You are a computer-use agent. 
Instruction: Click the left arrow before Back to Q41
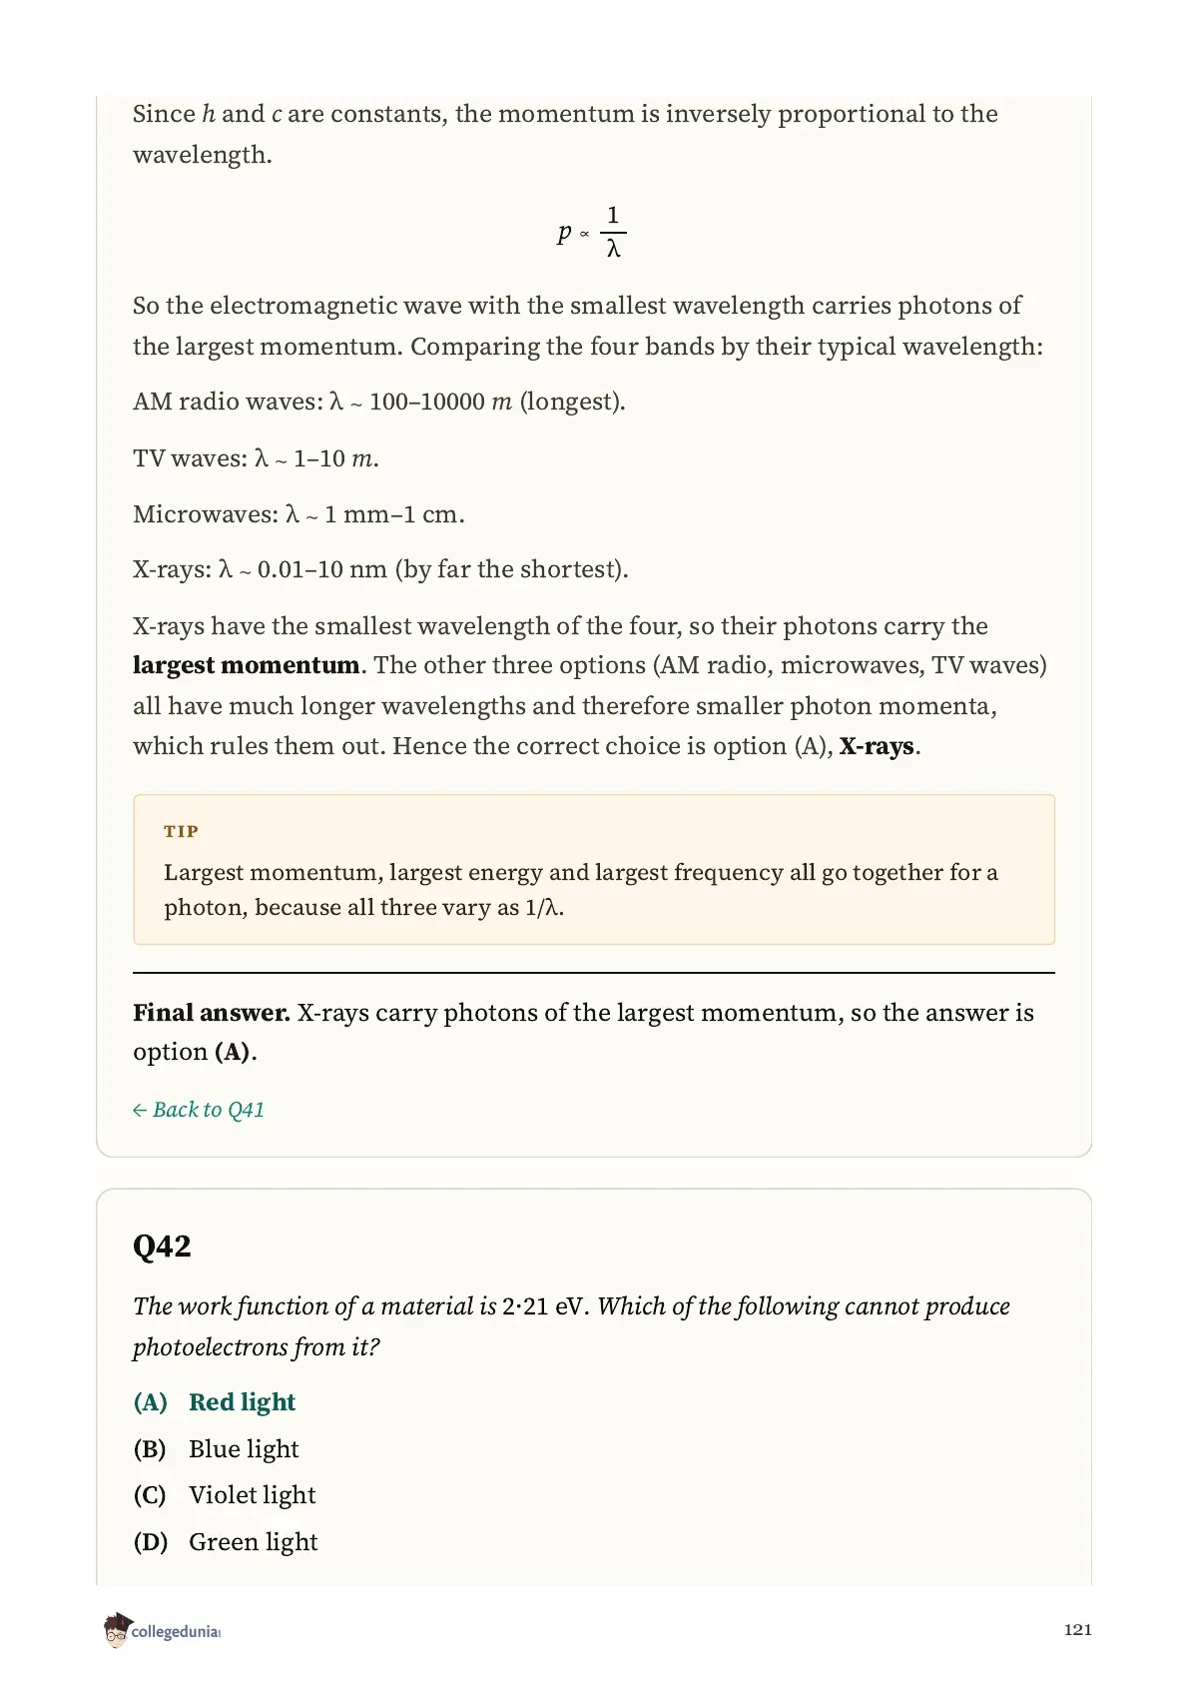(140, 1111)
